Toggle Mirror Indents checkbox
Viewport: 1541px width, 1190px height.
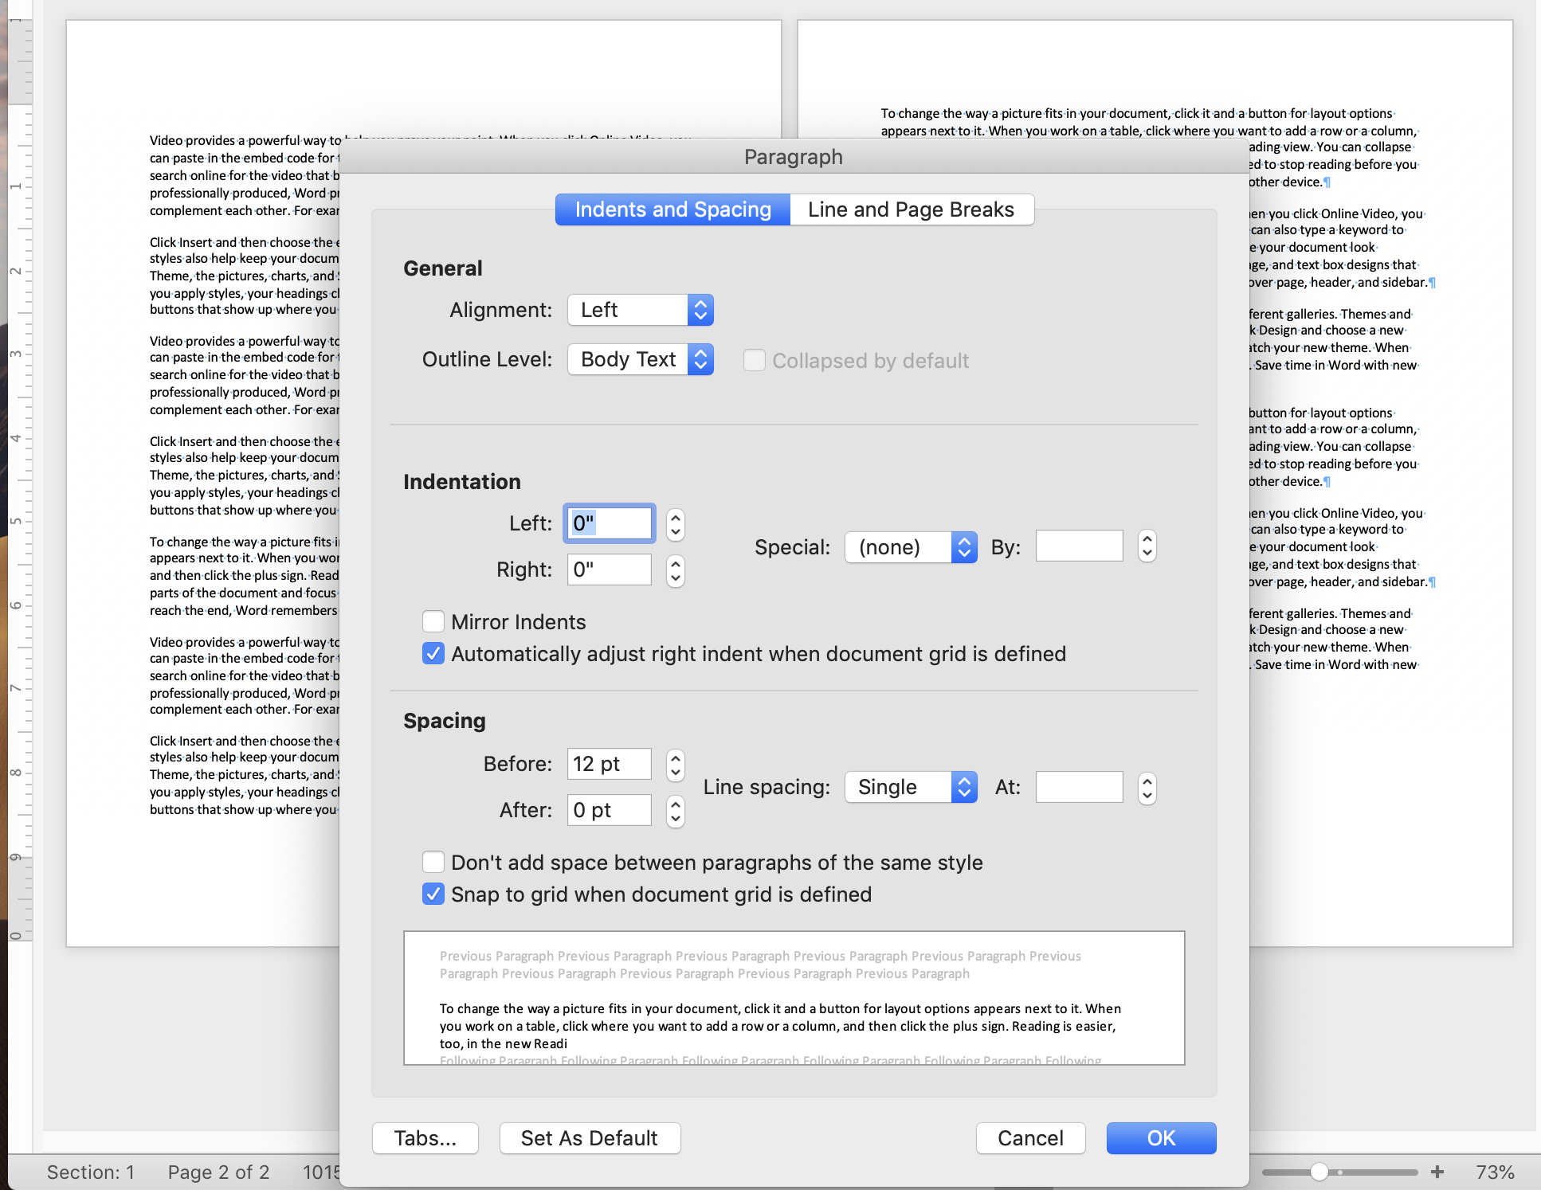tap(435, 621)
